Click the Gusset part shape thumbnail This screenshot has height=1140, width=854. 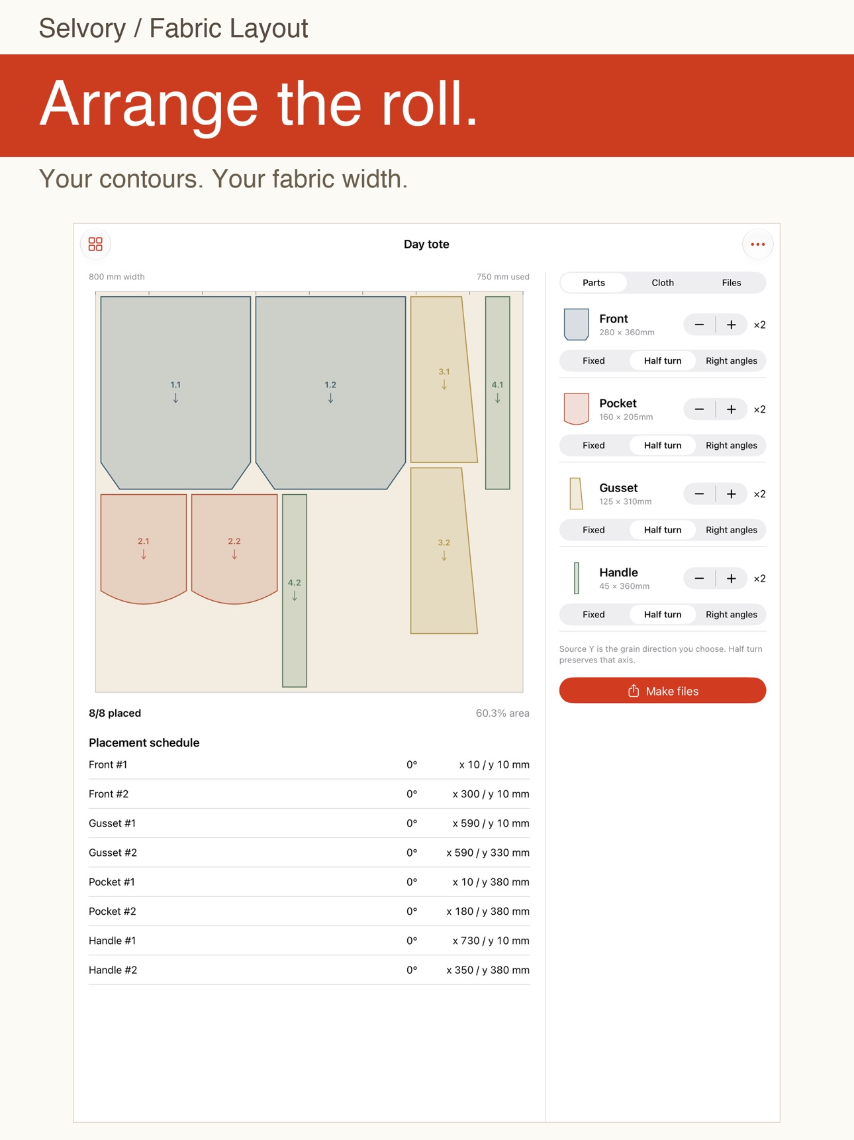[576, 494]
